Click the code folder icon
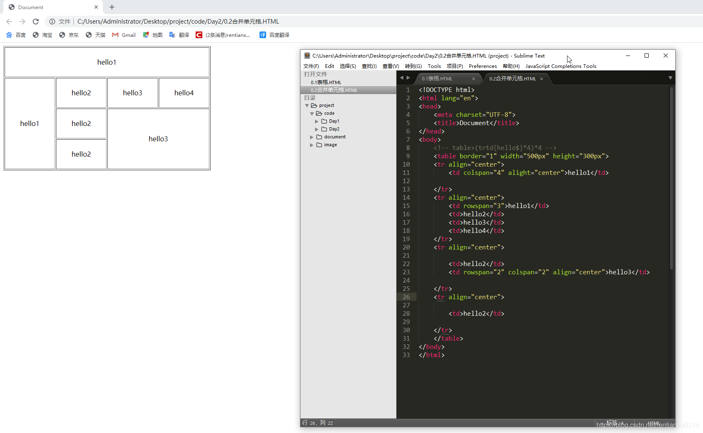 [x=319, y=114]
